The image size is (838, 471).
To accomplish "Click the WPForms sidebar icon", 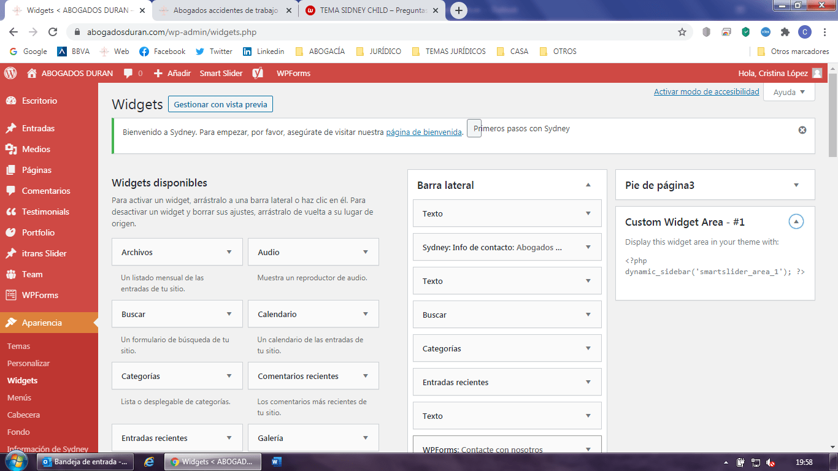I will pyautogui.click(x=10, y=295).
